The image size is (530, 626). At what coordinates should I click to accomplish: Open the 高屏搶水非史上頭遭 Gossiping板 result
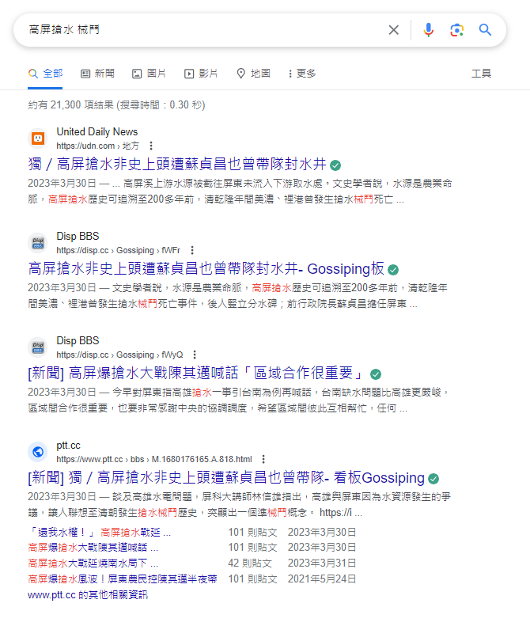(x=206, y=269)
